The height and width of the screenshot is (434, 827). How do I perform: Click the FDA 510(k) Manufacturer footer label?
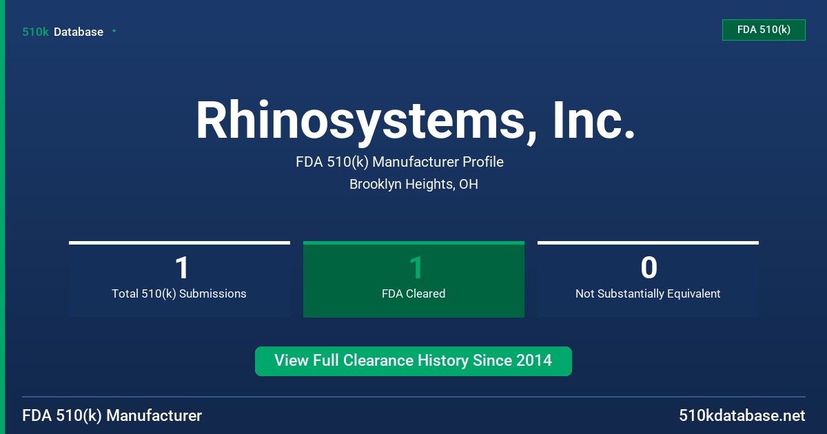pyautogui.click(x=112, y=415)
